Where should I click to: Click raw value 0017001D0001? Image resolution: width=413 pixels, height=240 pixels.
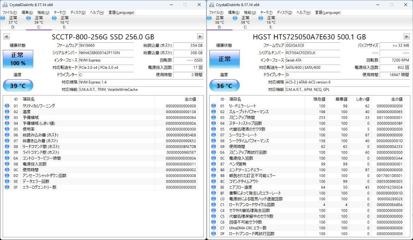[x=389, y=175]
